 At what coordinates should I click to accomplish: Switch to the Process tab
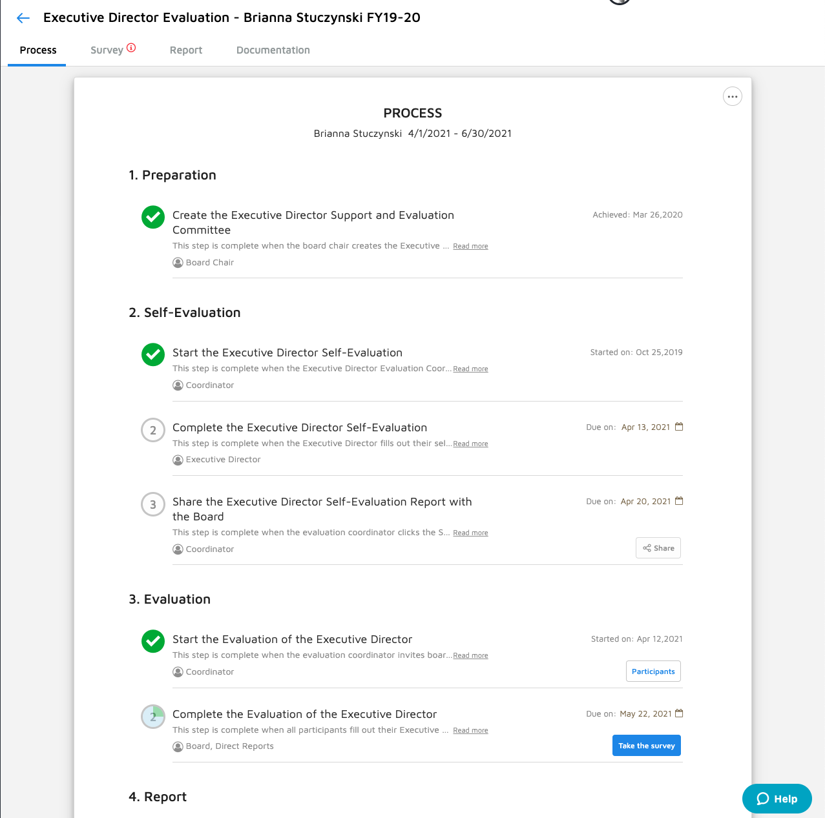click(x=37, y=50)
